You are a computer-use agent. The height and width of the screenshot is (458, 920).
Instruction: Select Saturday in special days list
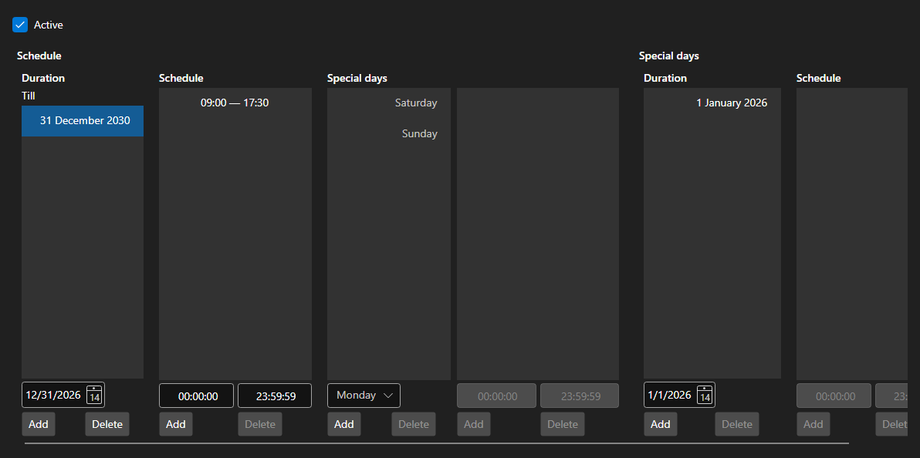coord(388,103)
